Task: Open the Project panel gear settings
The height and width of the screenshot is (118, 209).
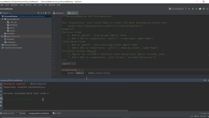Action: (x=46, y=13)
